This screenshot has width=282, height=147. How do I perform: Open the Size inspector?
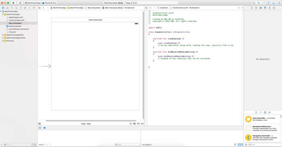[270, 8]
